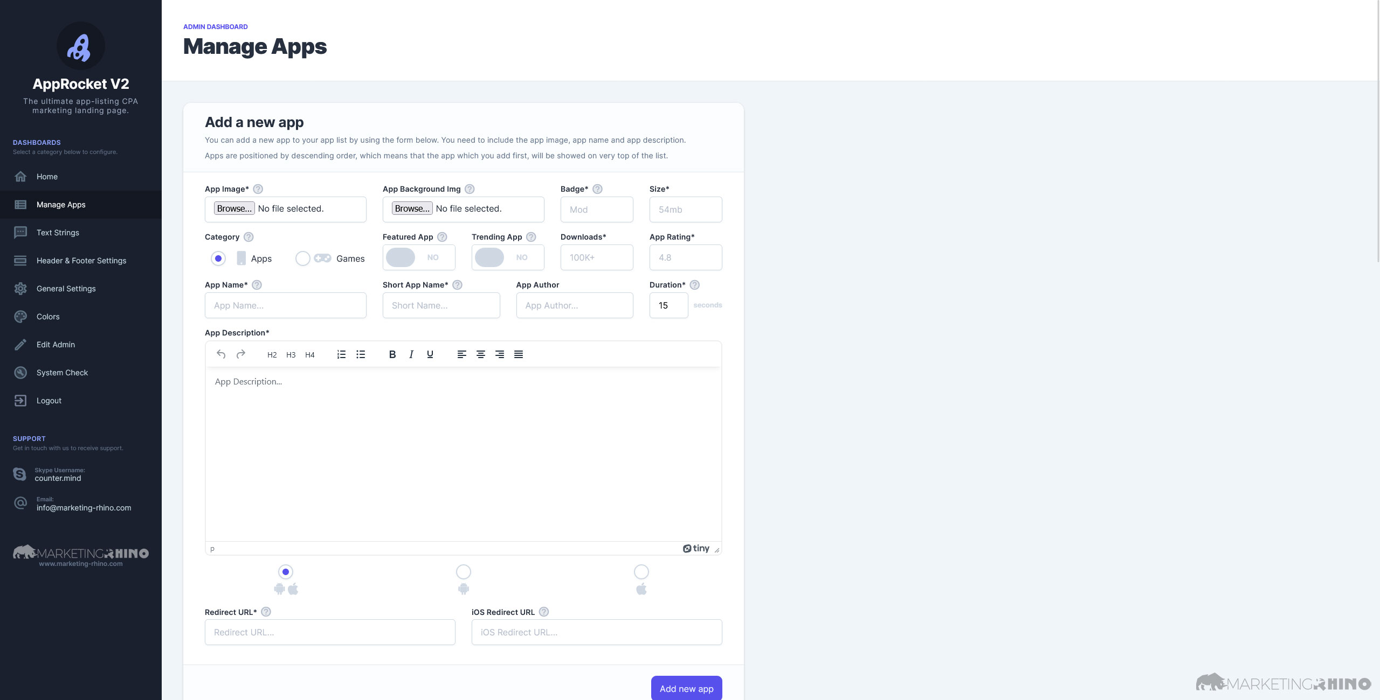Enable the Featured App toggle
Image resolution: width=1380 pixels, height=700 pixels.
[401, 257]
